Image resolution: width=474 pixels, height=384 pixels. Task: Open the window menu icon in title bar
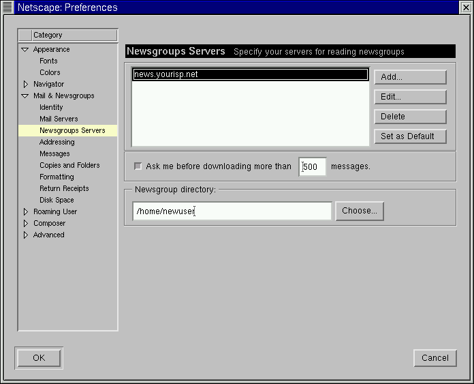click(7, 8)
